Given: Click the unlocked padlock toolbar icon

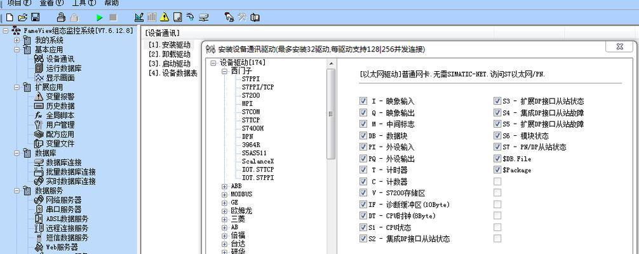Looking at the screenshot, I should click(x=61, y=17).
